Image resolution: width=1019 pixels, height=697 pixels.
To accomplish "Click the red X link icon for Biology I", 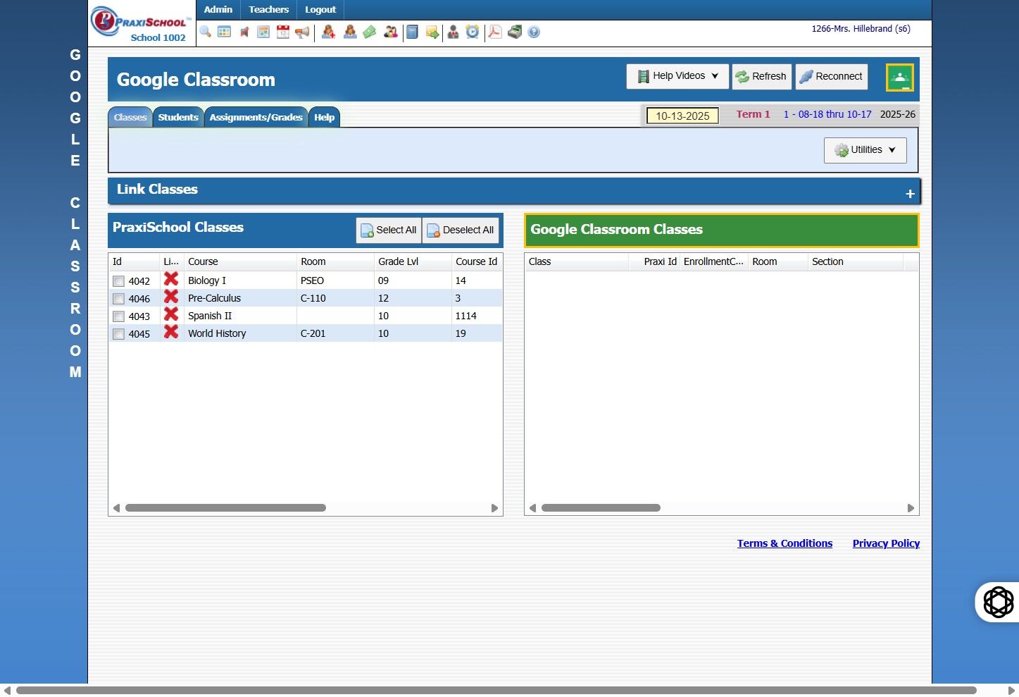I will (171, 279).
